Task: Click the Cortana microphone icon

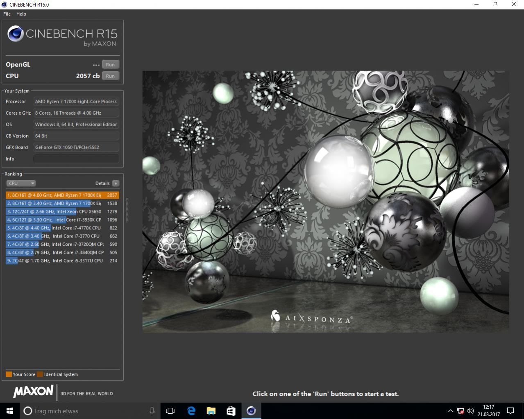Action: click(152, 411)
